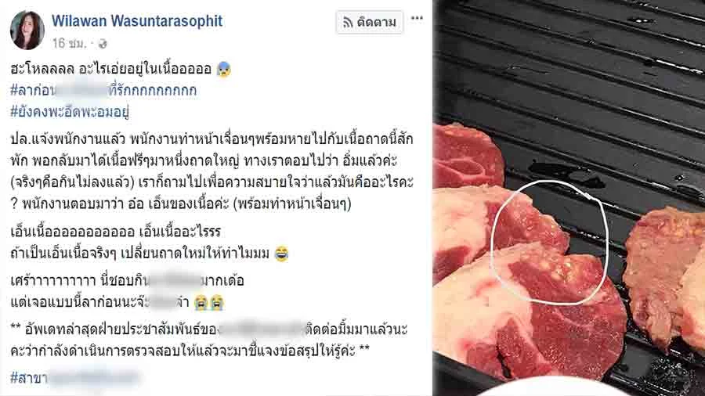The height and width of the screenshot is (396, 705).
Task: Open the hashtag starting with #สาขา
Action: 74,377
